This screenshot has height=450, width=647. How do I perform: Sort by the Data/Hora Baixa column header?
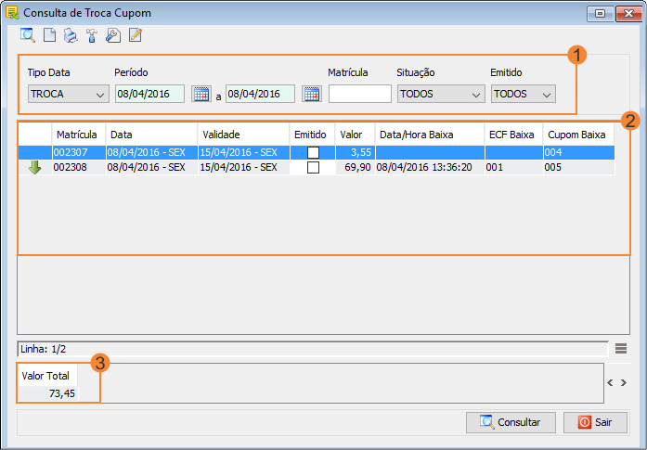[430, 135]
